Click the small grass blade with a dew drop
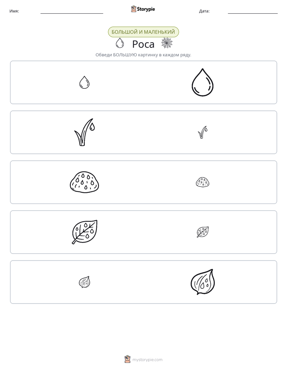This screenshot has width=287, height=371. pos(203,132)
